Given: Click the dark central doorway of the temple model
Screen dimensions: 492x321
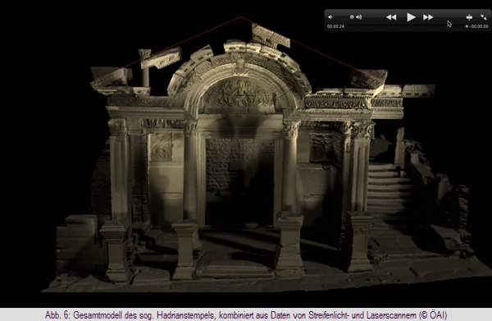Looking at the screenshot, I should [x=240, y=182].
